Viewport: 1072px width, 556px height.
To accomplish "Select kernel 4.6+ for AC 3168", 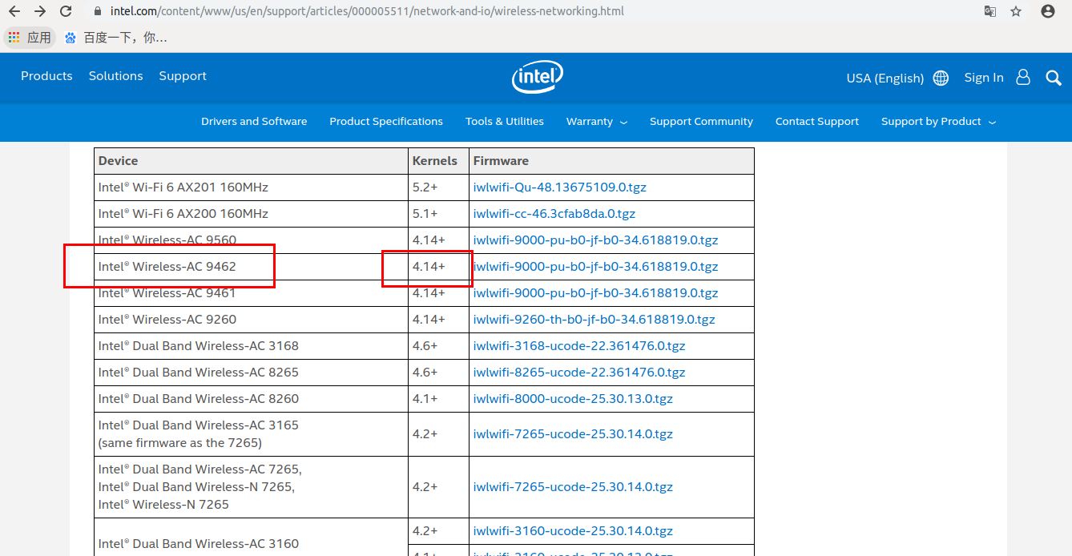I will [439, 346].
